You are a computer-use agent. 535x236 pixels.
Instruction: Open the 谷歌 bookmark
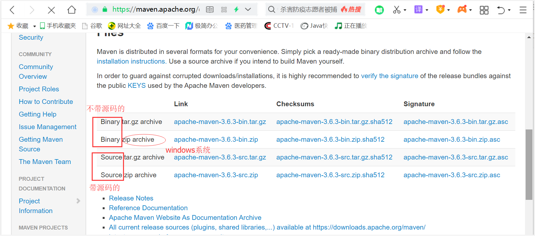tap(92, 26)
